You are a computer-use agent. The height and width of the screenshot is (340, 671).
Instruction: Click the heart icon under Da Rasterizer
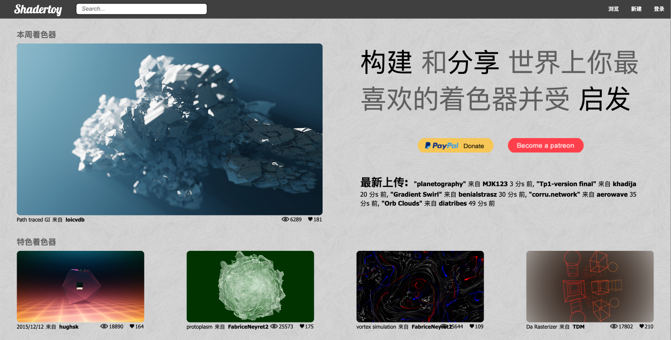click(642, 326)
